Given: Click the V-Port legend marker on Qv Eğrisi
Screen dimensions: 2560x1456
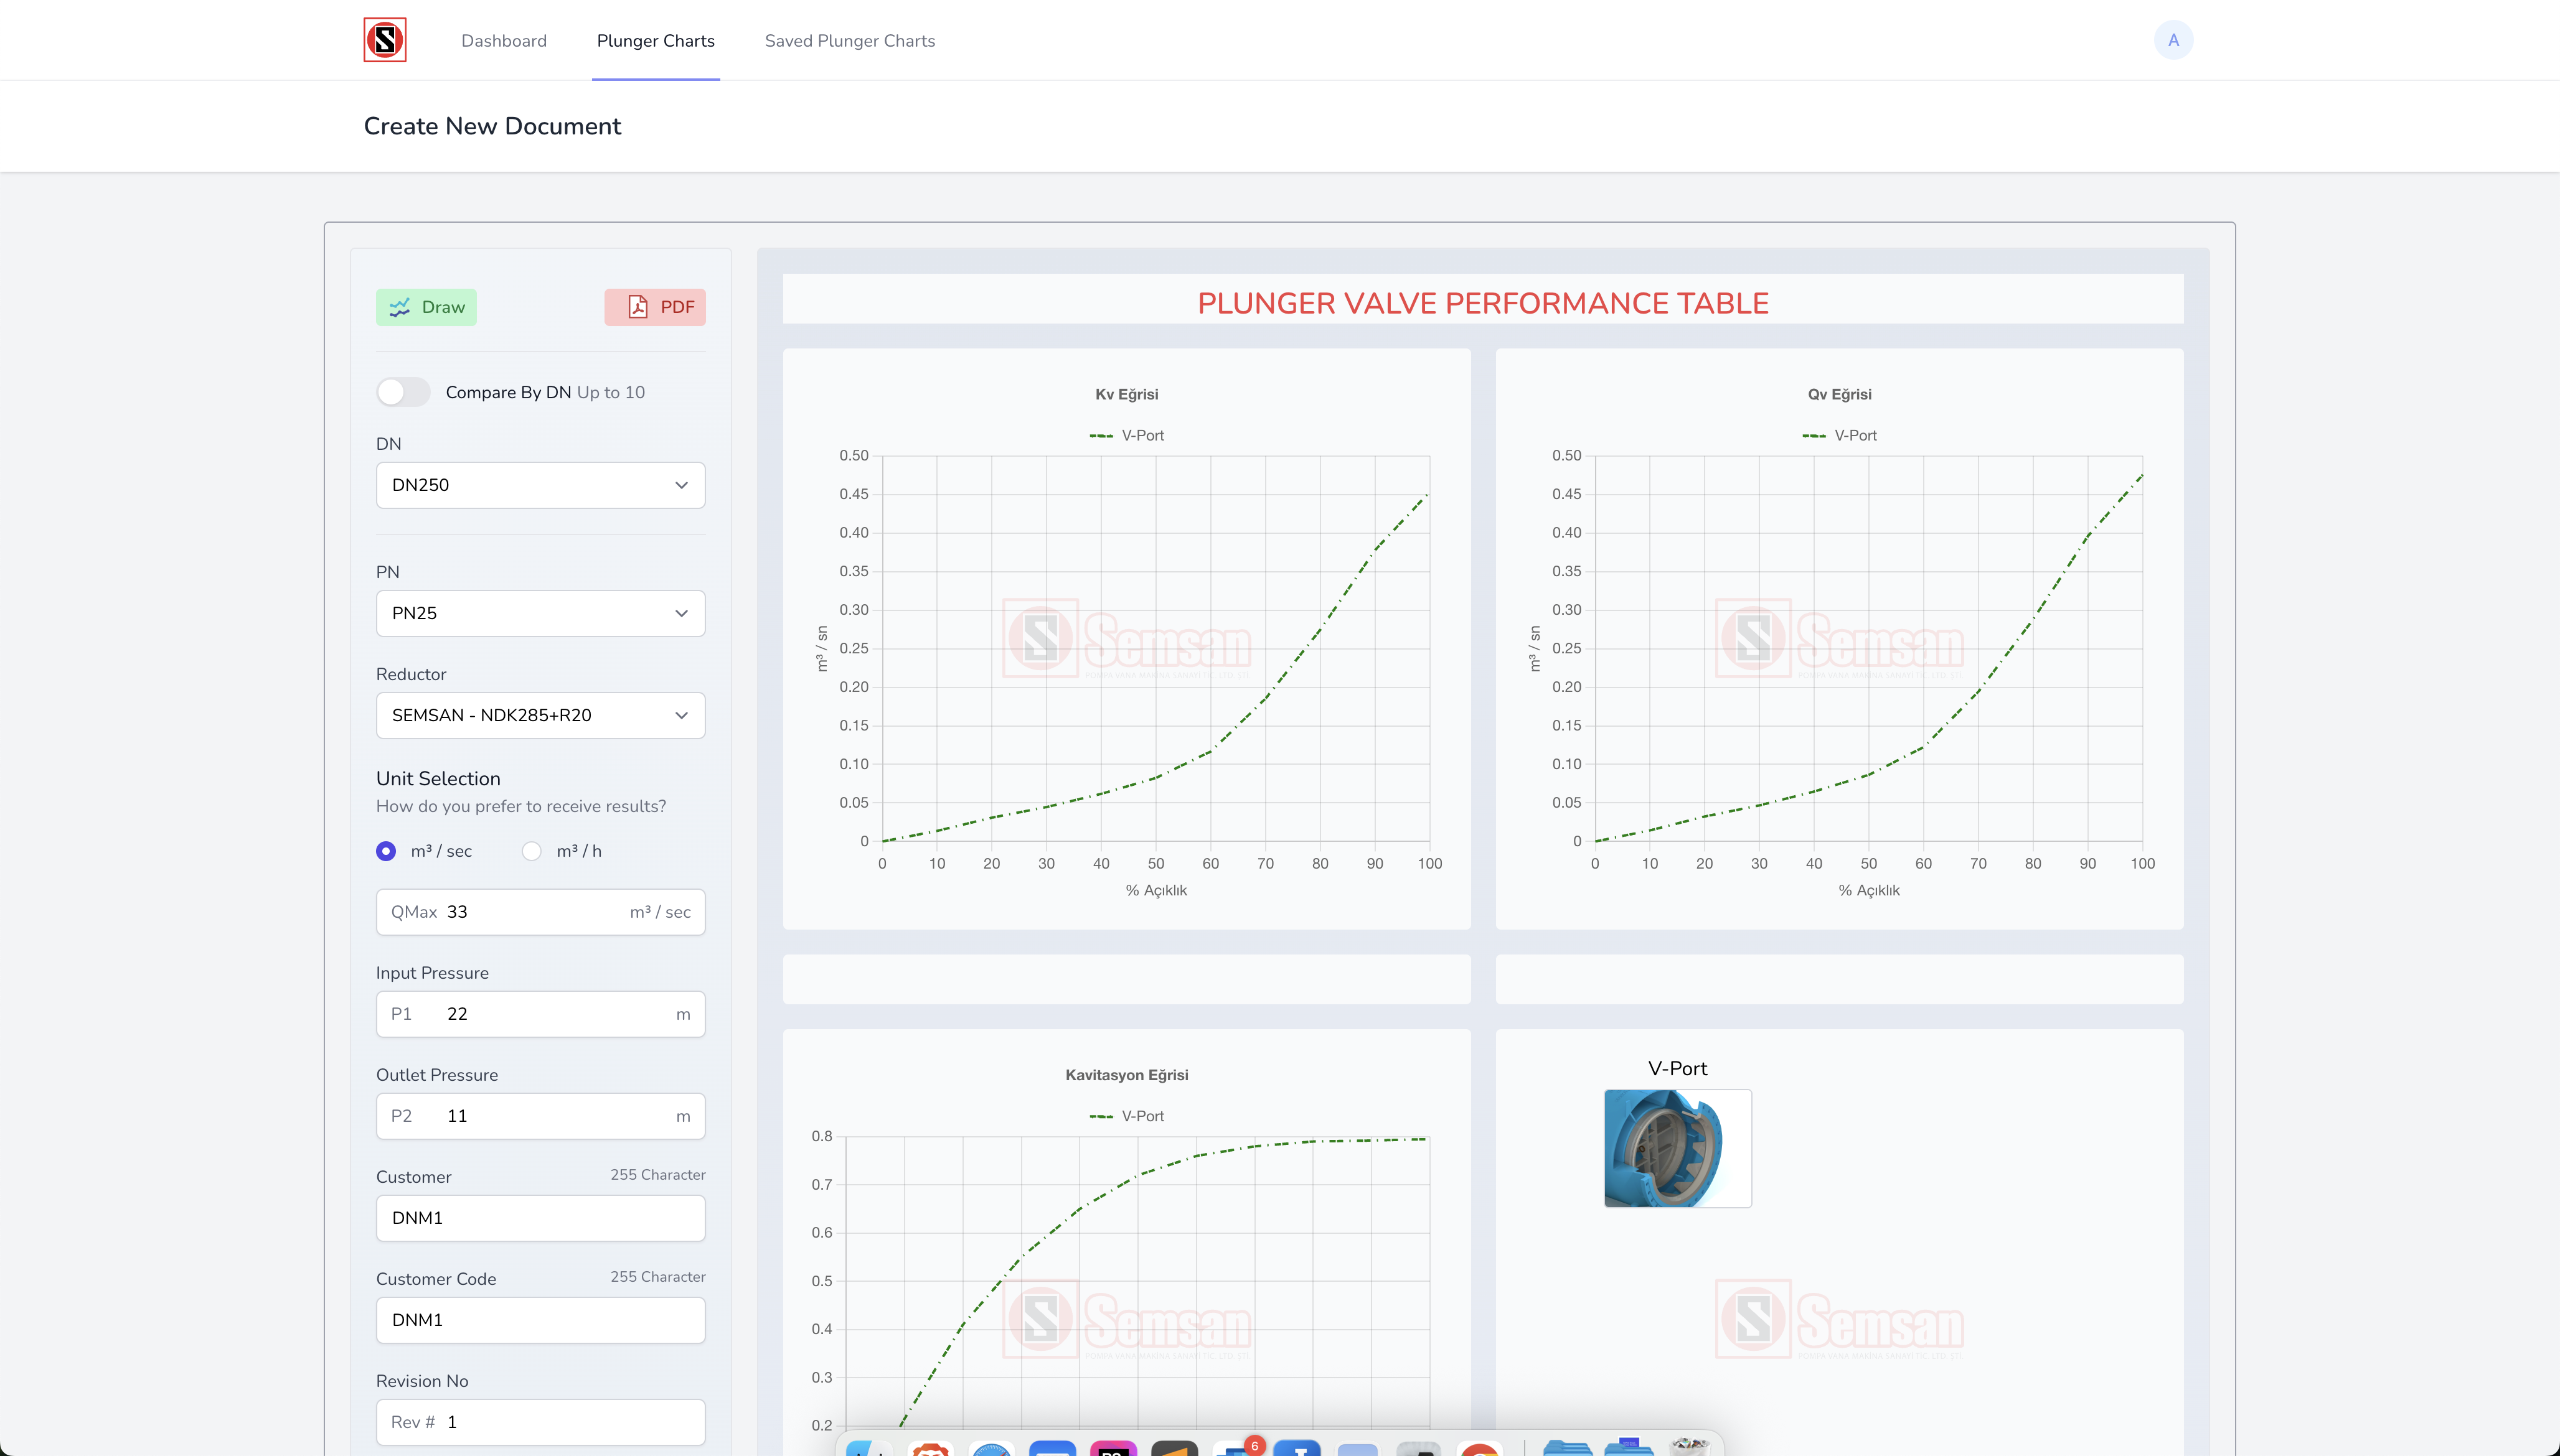Looking at the screenshot, I should (x=1814, y=436).
